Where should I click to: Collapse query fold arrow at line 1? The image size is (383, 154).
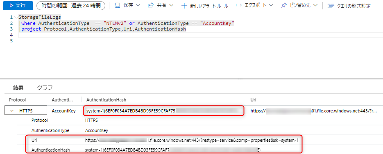pyautogui.click(x=16, y=17)
